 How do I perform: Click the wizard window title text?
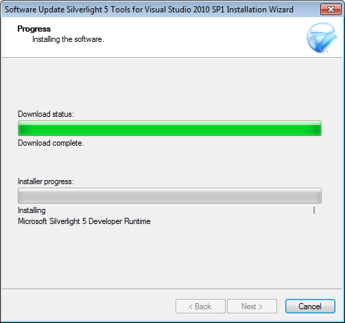(x=149, y=10)
